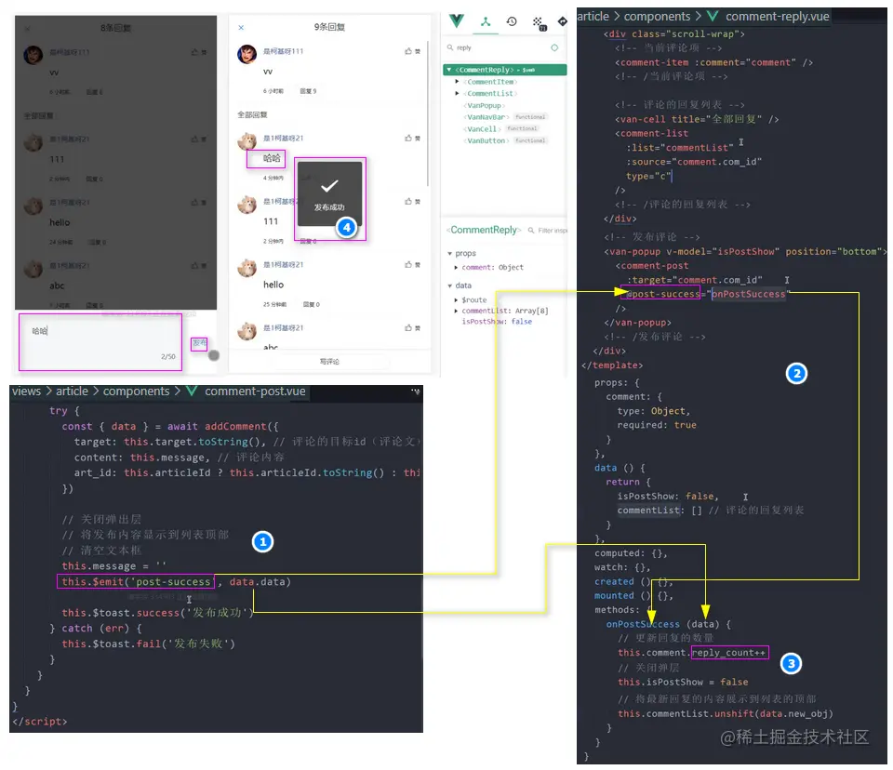Click the 写评论 button at the bottom
Viewport: 893px width, 770px height.
point(329,362)
